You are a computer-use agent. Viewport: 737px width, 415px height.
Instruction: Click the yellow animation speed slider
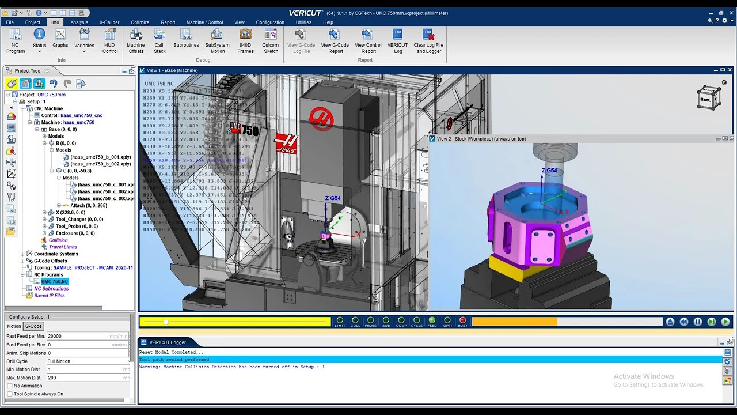pyautogui.click(x=235, y=322)
